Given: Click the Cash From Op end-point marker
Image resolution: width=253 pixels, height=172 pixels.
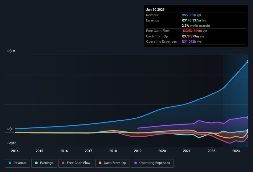Looking at the screenshot, I should [248, 132].
